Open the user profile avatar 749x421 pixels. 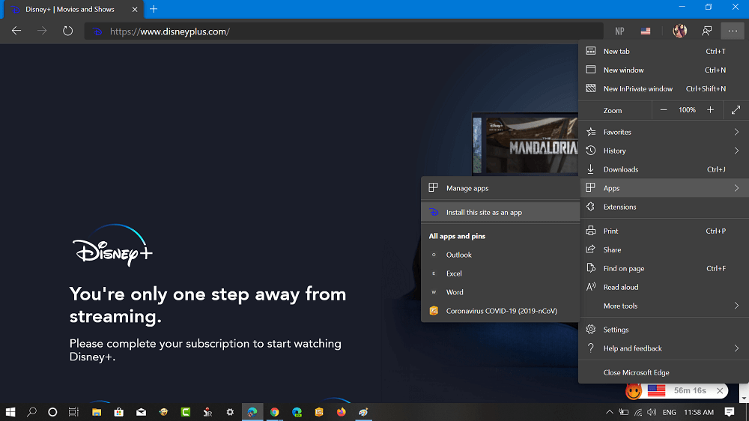pyautogui.click(x=680, y=31)
